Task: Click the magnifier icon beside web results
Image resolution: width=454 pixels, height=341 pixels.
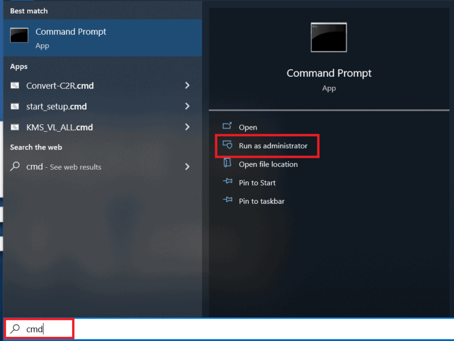Action: tap(15, 167)
